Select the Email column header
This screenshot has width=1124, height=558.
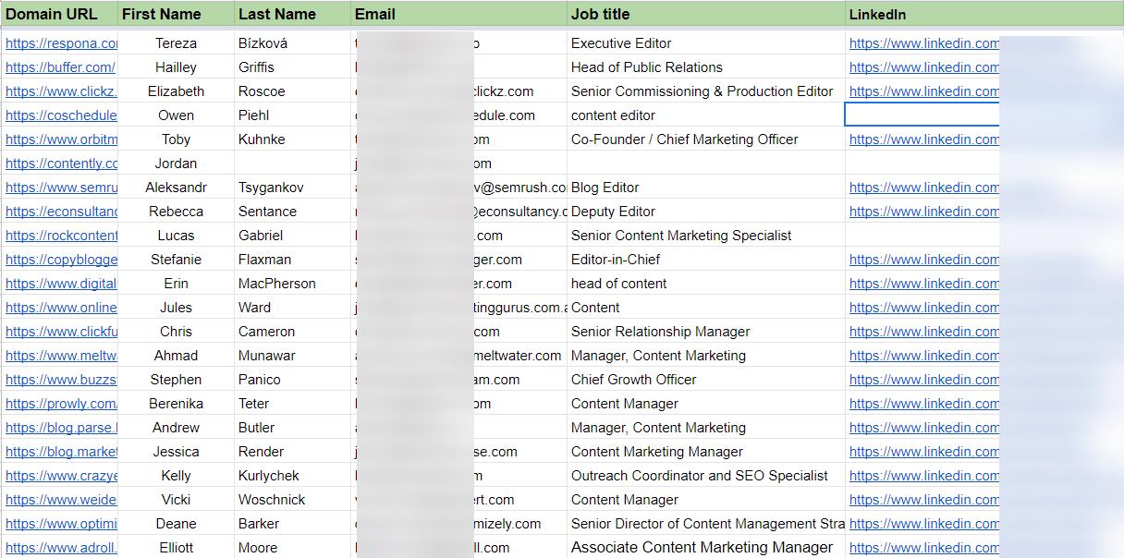[458, 14]
